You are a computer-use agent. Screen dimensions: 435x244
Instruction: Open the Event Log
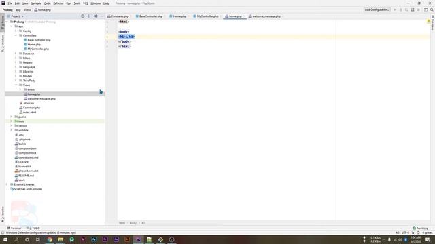coord(420,228)
